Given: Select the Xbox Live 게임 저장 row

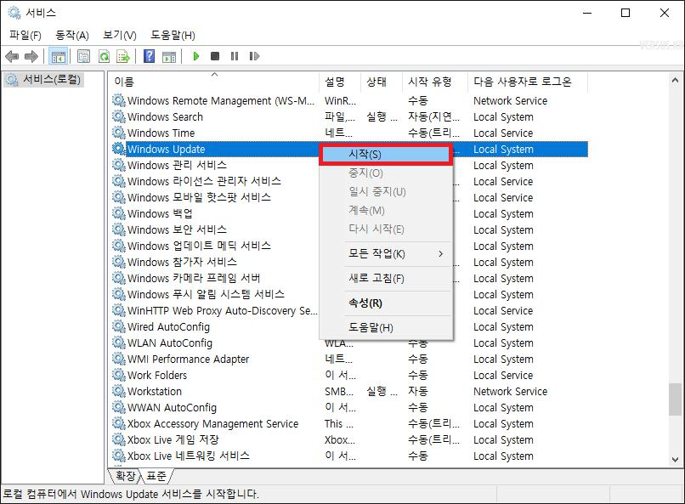Looking at the screenshot, I should pyautogui.click(x=349, y=439).
